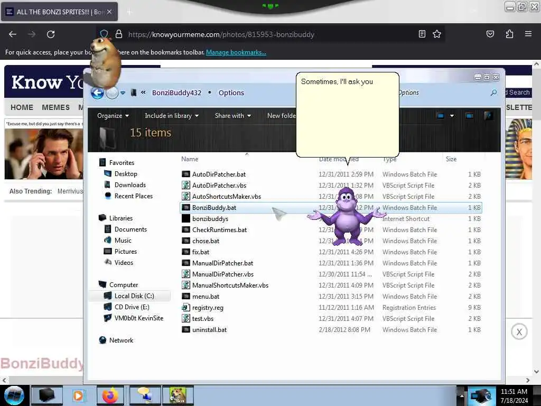
Task: Select the uninstall.bat file
Action: click(209, 330)
